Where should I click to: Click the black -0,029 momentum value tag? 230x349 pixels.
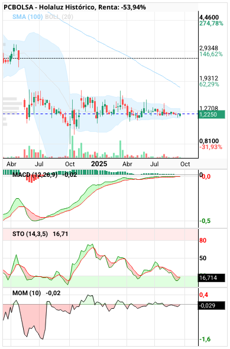[212, 305]
